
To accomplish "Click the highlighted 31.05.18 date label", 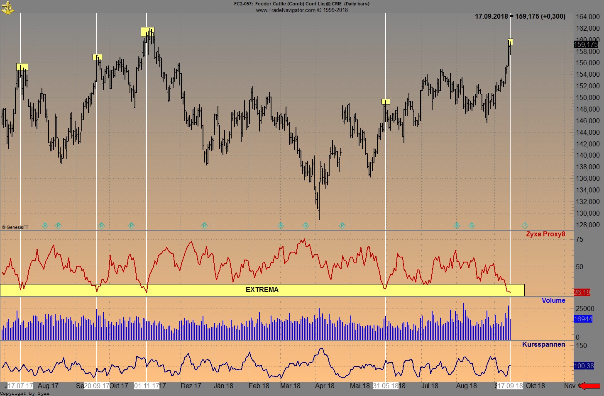I will pyautogui.click(x=386, y=386).
